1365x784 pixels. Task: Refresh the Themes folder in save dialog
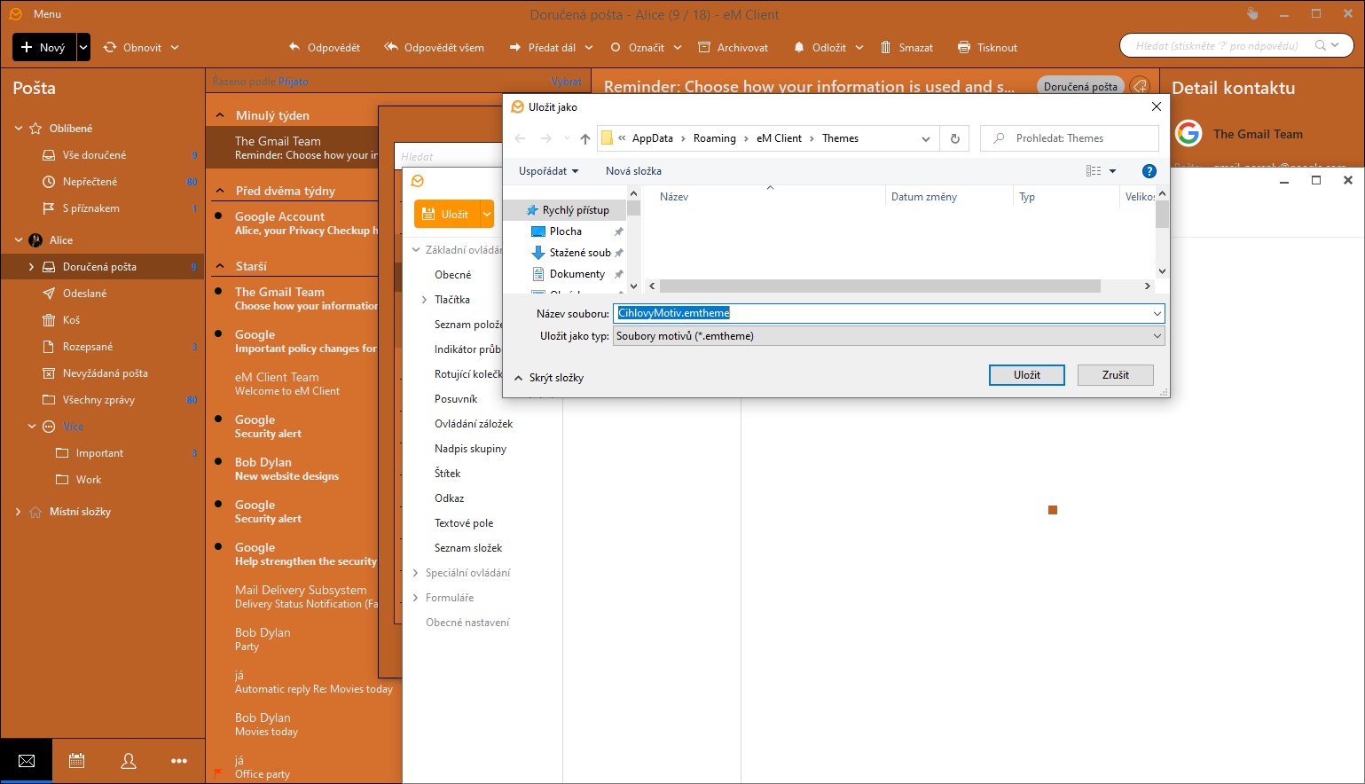(x=955, y=138)
